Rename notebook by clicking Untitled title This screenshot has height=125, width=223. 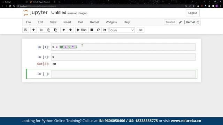pos(59,12)
